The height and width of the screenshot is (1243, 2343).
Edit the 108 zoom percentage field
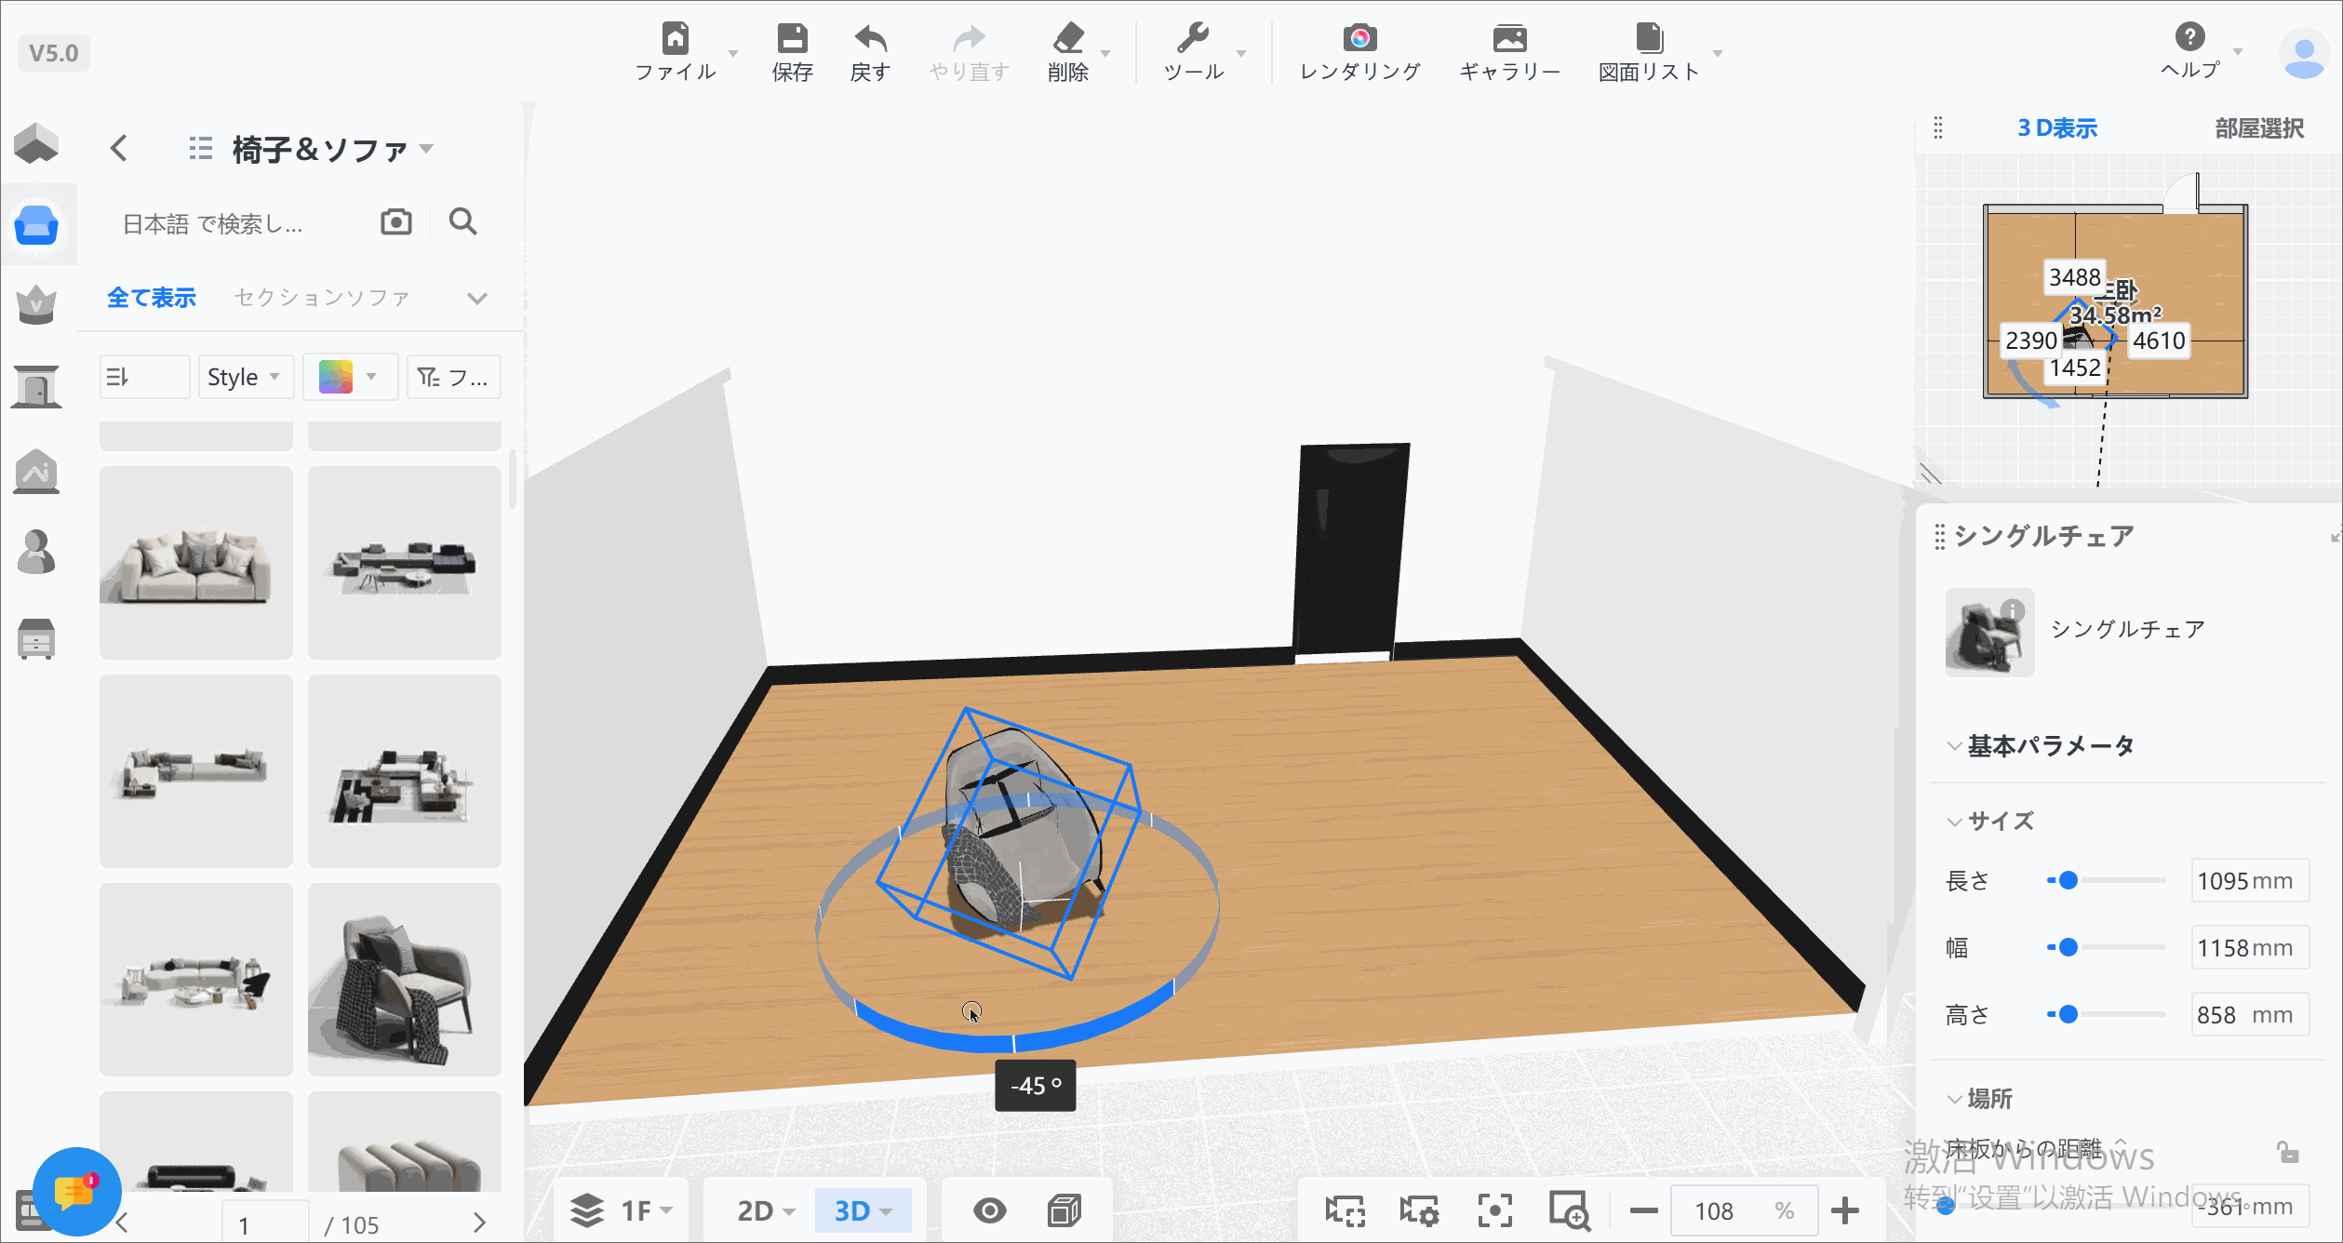tap(1744, 1210)
